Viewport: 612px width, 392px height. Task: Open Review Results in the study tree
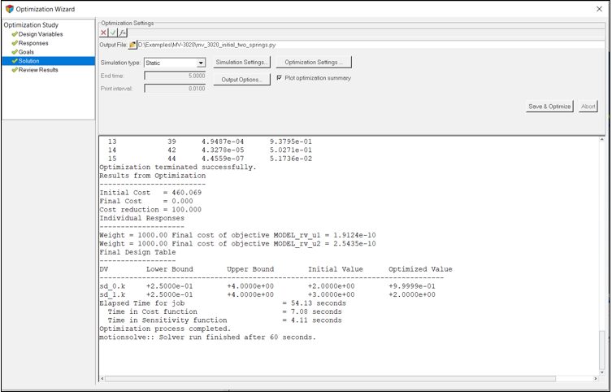pos(37,70)
